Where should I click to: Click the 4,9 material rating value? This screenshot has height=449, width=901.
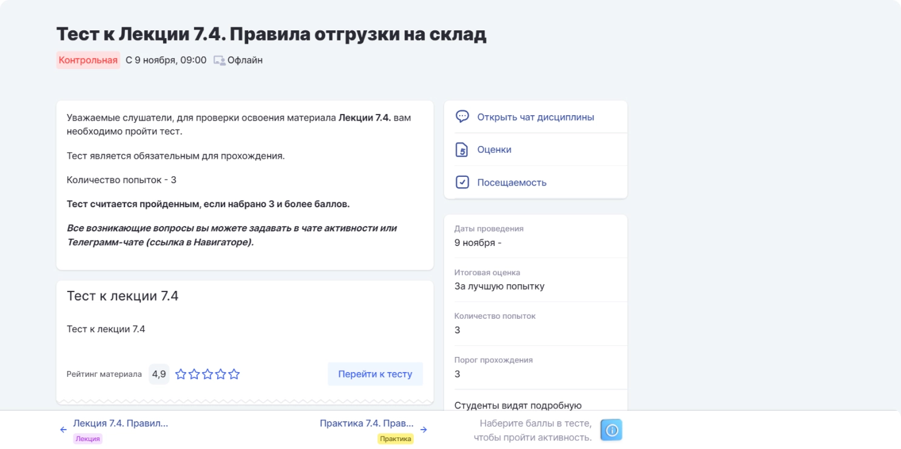159,374
